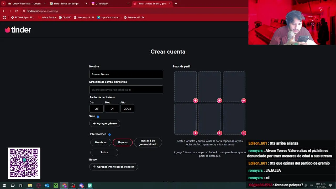This screenshot has width=336, height=189.
Task: Open the notification center icon
Action: click(x=330, y=186)
